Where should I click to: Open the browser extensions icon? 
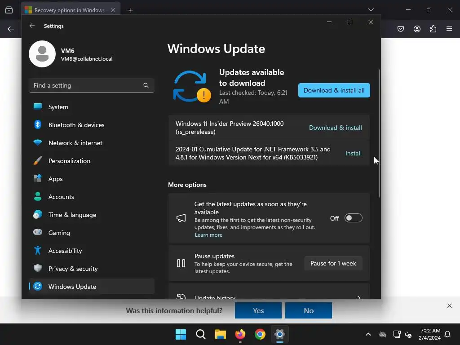pyautogui.click(x=433, y=29)
